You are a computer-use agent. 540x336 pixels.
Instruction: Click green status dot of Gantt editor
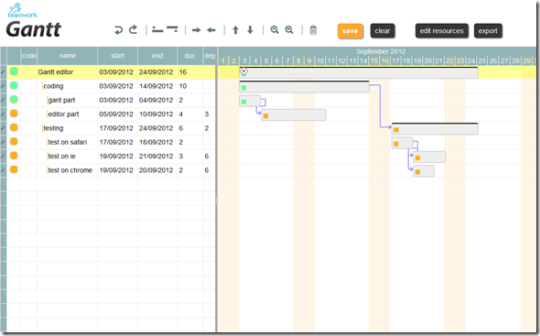coord(14,71)
